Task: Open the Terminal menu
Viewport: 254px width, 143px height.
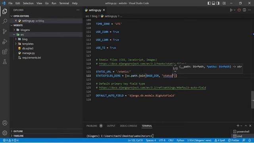Action: click(x=64, y=3)
